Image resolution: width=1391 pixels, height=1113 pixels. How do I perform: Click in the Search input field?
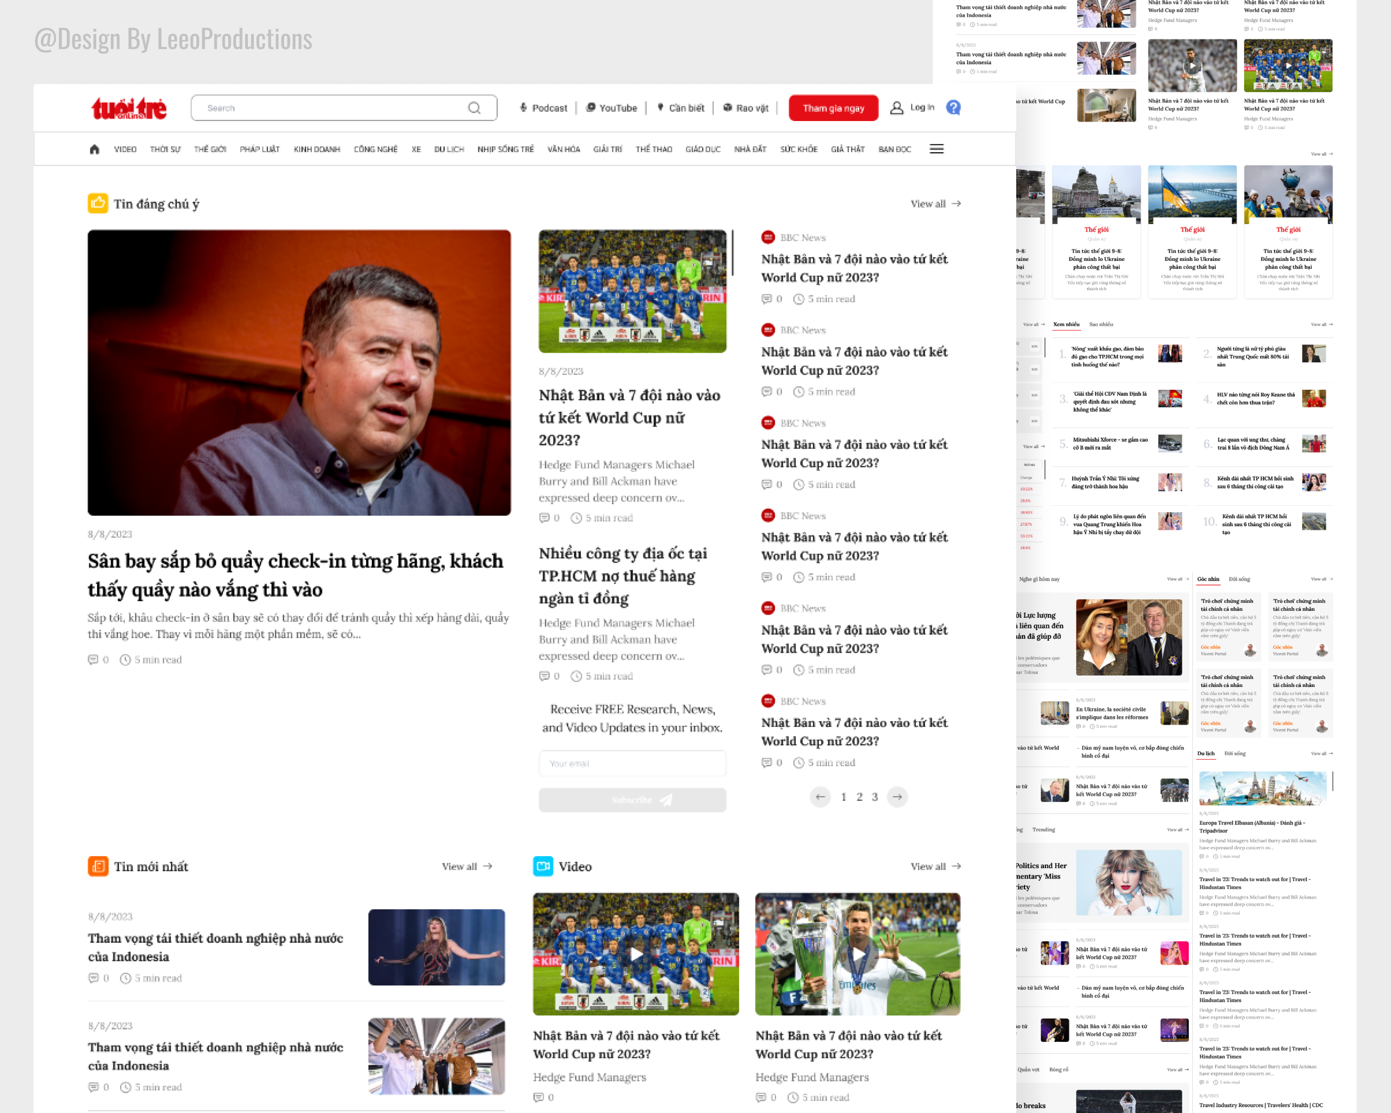tap(344, 108)
